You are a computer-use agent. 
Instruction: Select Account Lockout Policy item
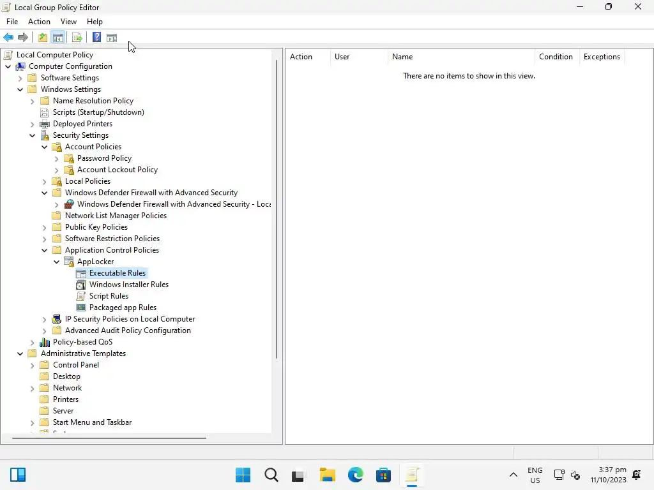[x=118, y=170]
